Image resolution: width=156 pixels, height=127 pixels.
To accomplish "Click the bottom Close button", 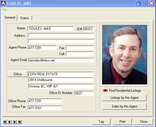I will tap(144, 122).
